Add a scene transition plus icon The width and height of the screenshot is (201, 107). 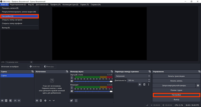(x=140, y=84)
